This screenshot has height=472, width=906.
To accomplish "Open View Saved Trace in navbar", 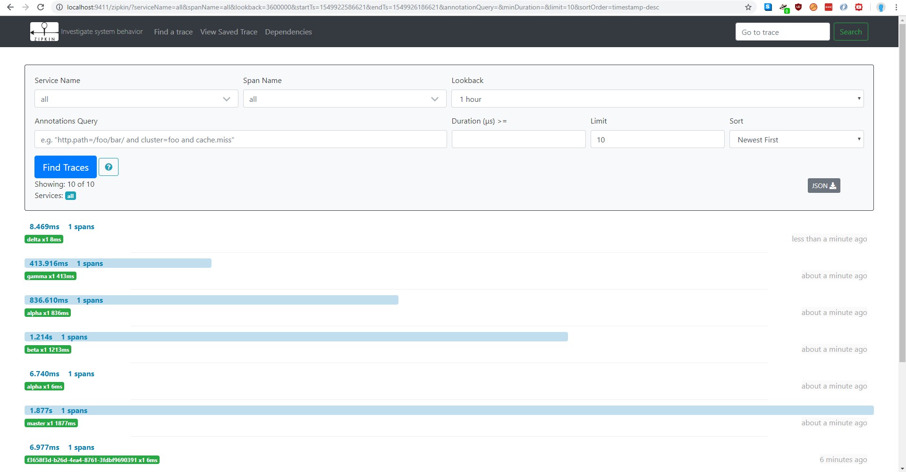I will [229, 32].
